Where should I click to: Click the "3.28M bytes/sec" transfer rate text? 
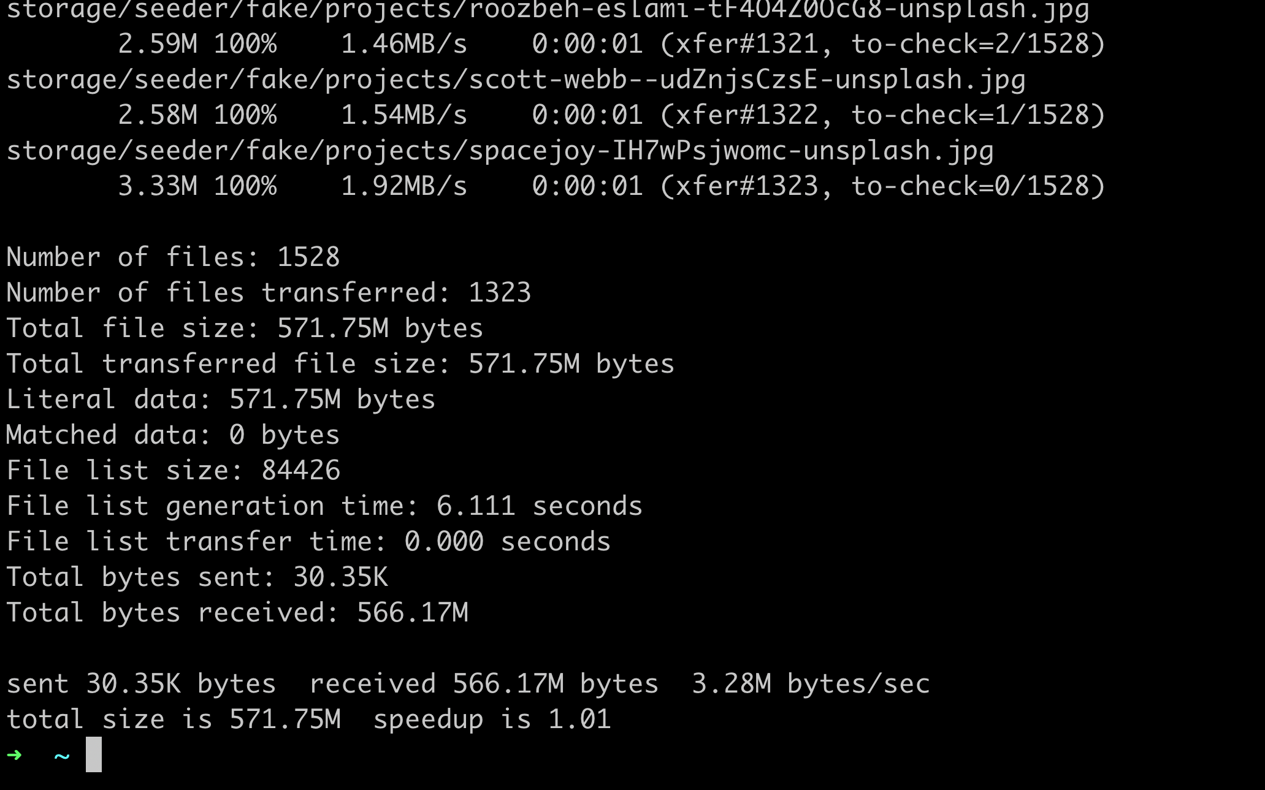point(811,684)
